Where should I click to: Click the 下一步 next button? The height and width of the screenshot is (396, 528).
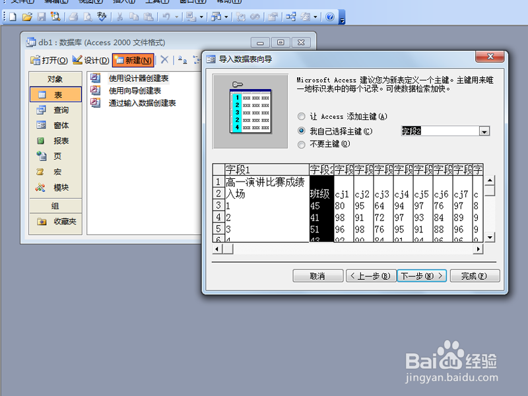(422, 276)
